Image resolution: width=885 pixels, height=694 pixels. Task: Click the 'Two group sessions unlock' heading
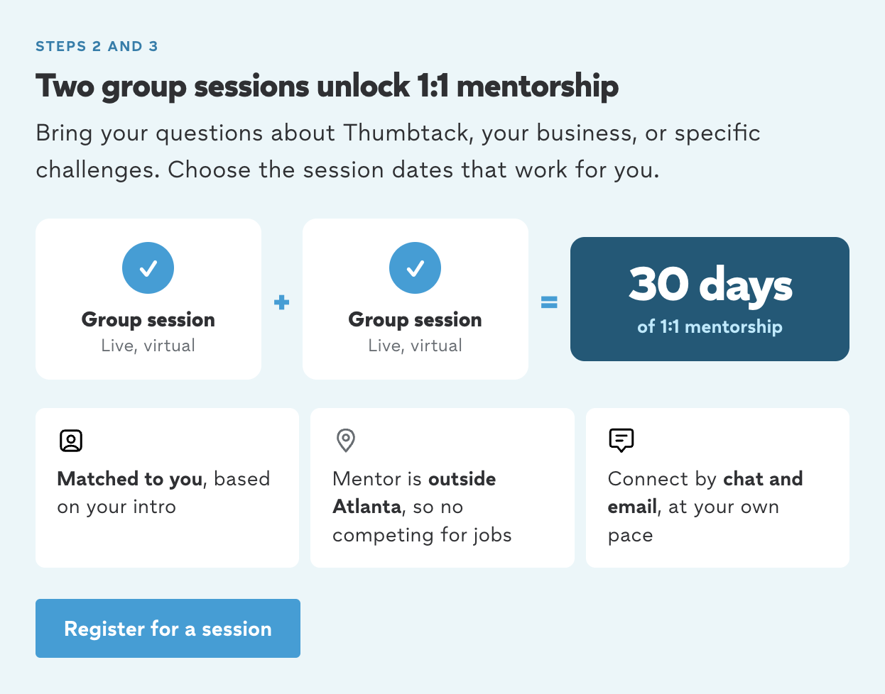click(x=327, y=87)
